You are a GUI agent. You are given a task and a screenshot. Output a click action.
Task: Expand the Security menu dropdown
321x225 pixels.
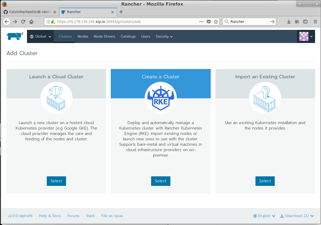point(164,36)
